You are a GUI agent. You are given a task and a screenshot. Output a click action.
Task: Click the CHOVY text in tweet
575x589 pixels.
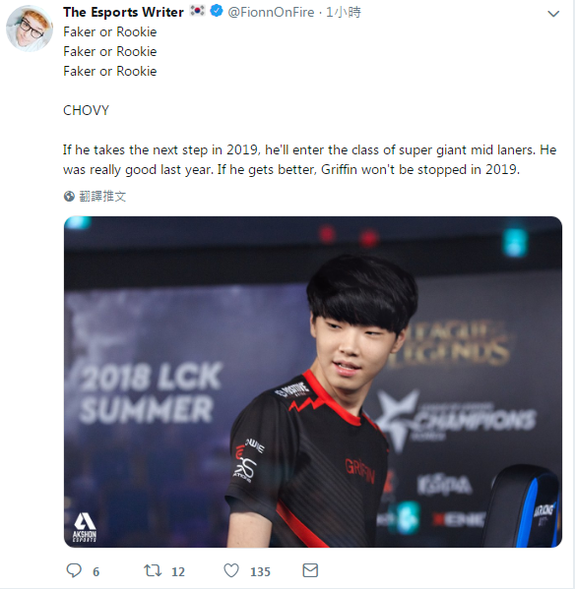(x=86, y=110)
